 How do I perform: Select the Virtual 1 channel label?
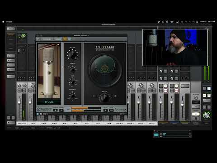tap(119, 124)
